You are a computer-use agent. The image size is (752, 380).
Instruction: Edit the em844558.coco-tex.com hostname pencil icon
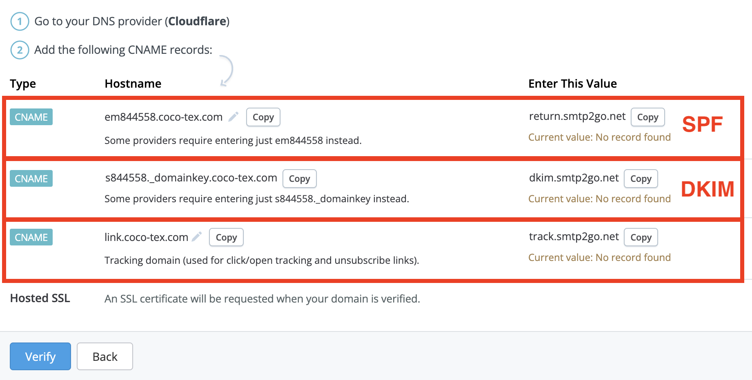233,117
